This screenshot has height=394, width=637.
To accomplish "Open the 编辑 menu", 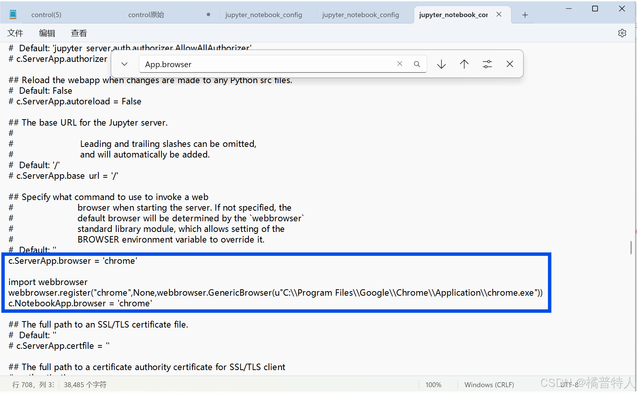I will pos(47,33).
